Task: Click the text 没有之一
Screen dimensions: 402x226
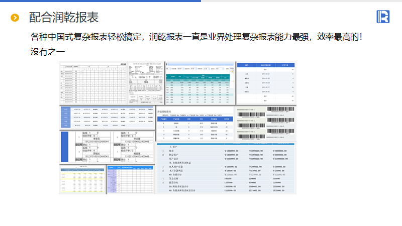Action: coord(48,52)
